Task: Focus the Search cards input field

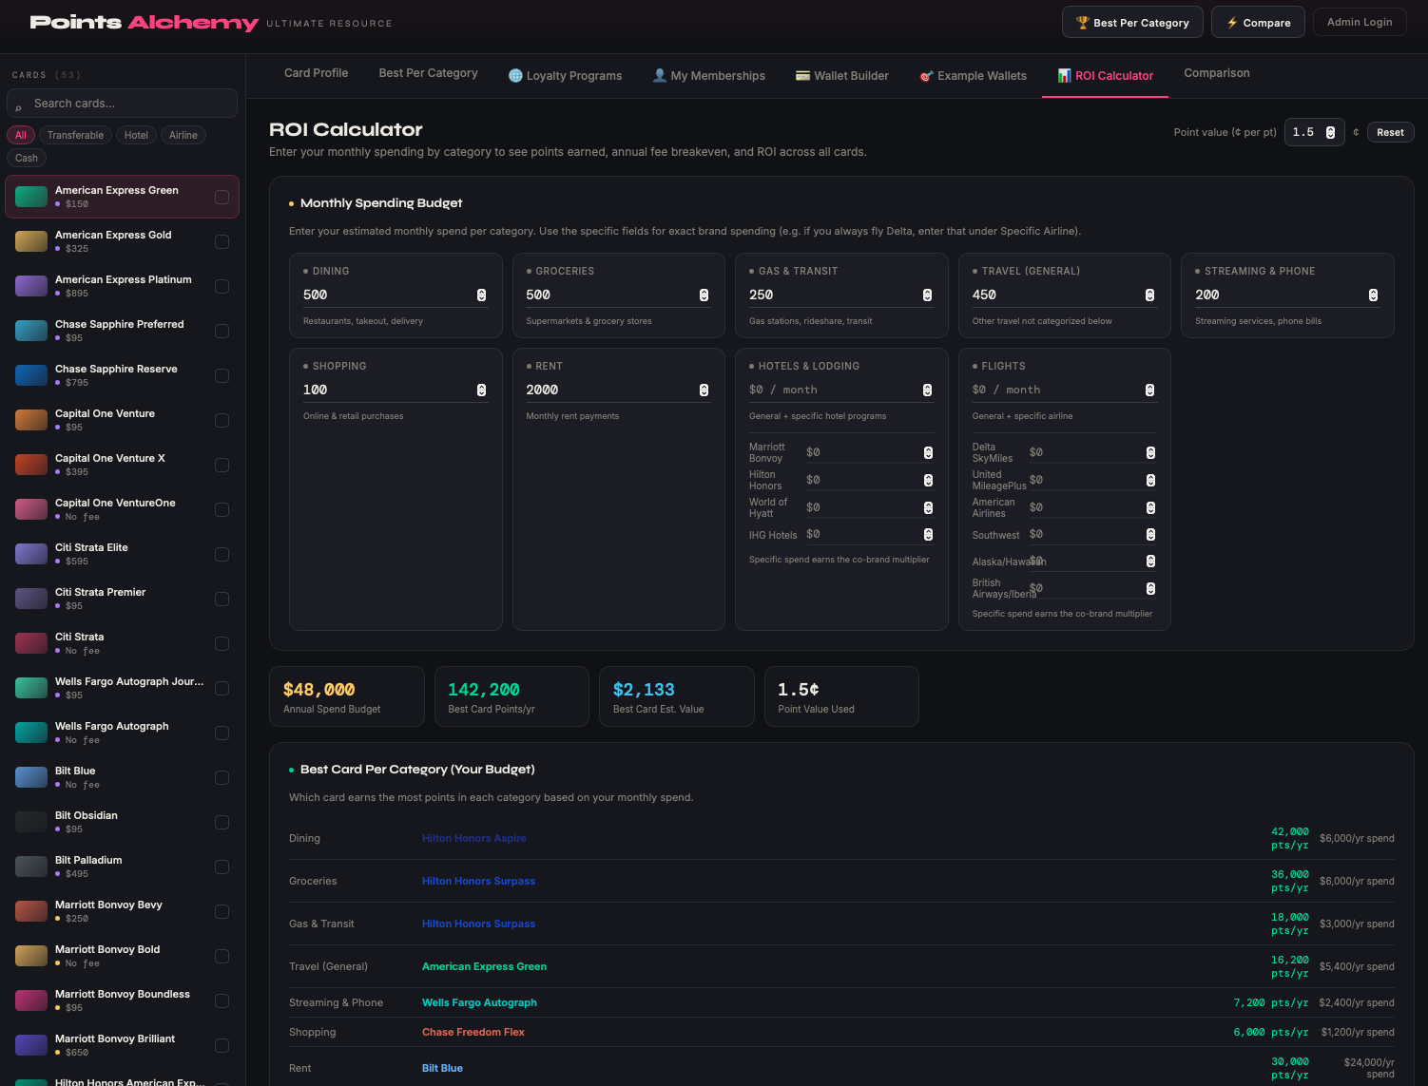Action: tap(122, 104)
